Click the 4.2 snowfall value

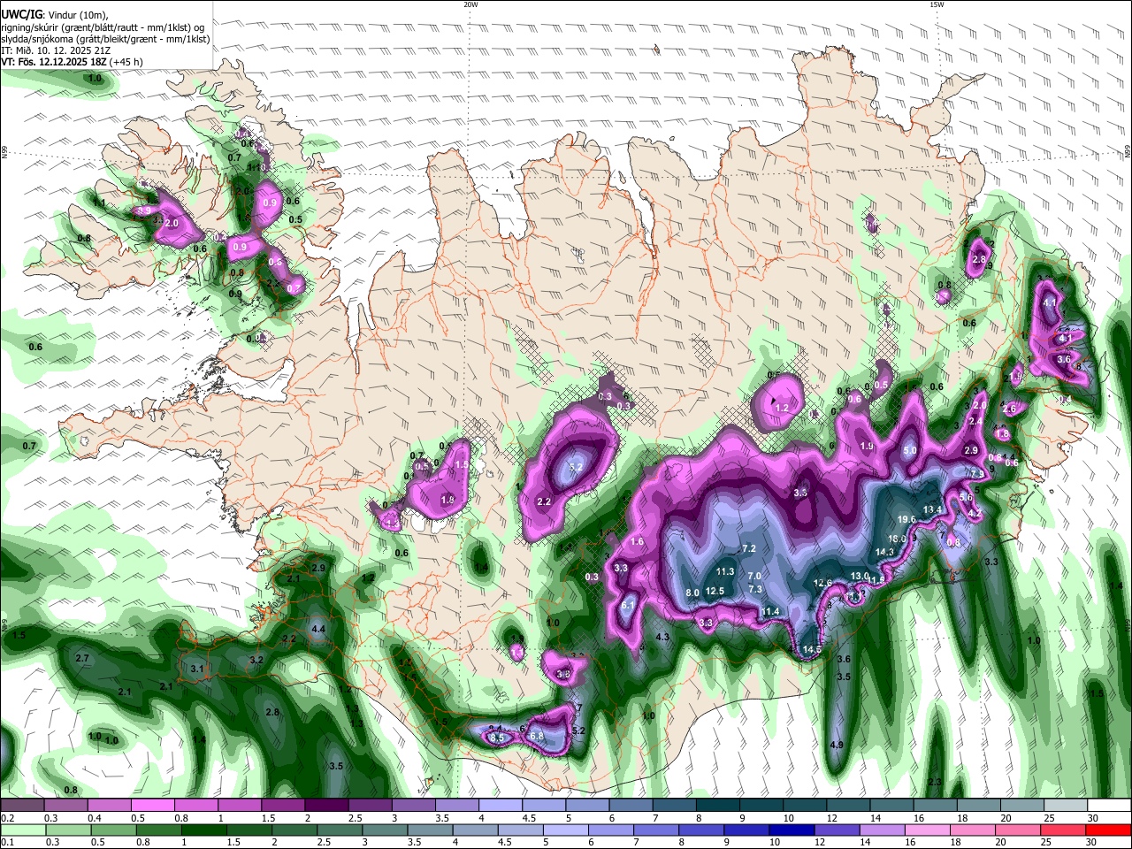point(975,513)
